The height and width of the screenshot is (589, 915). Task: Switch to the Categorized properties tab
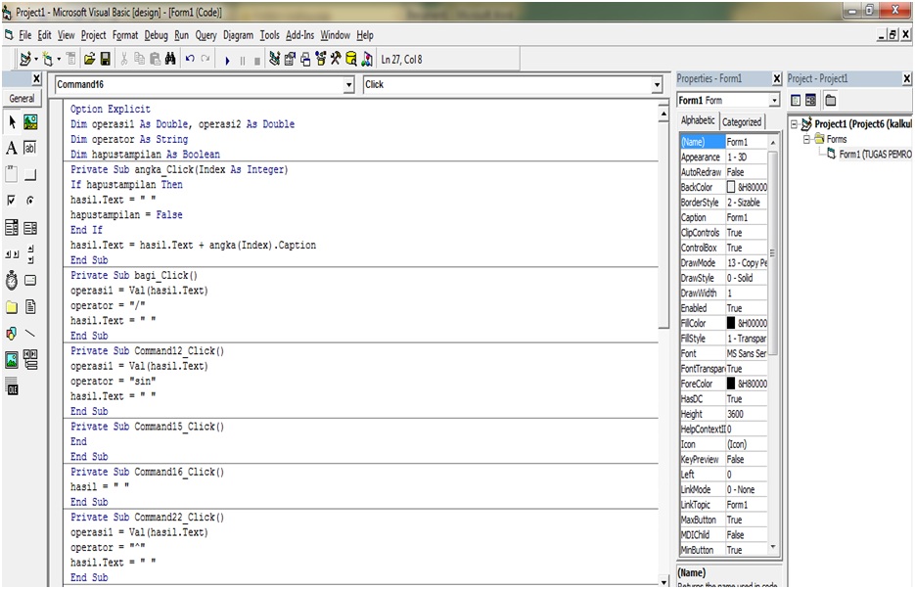click(741, 122)
